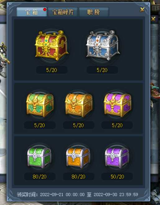160x205 pixels.
Task: Open the silver-trimmed purple chest
Action: pos(117,158)
